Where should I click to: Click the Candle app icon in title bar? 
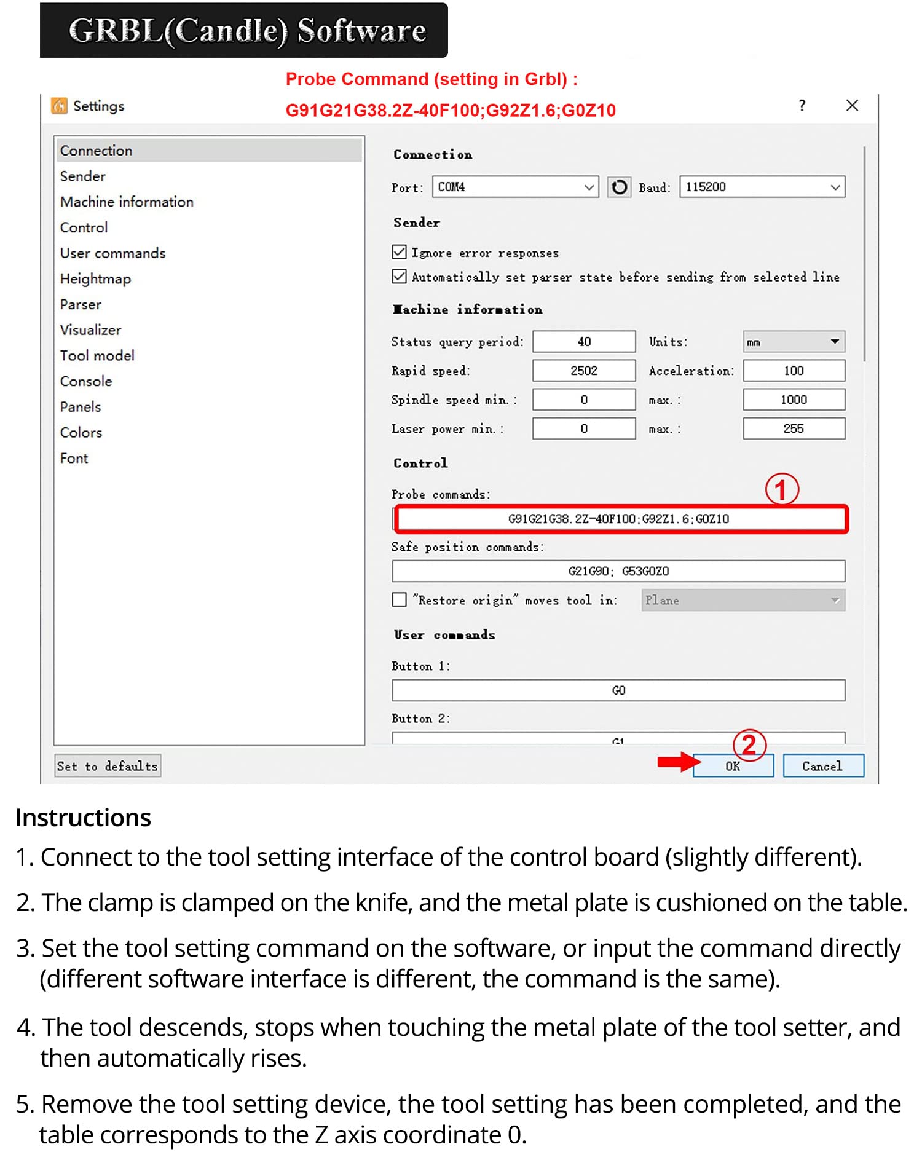(59, 106)
